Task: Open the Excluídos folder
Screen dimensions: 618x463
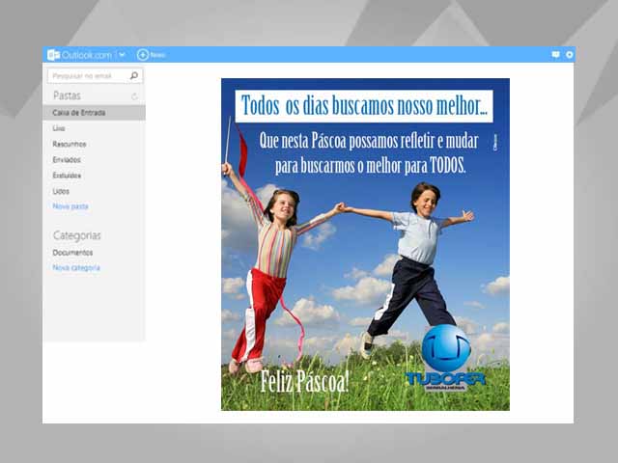Action: tap(67, 176)
